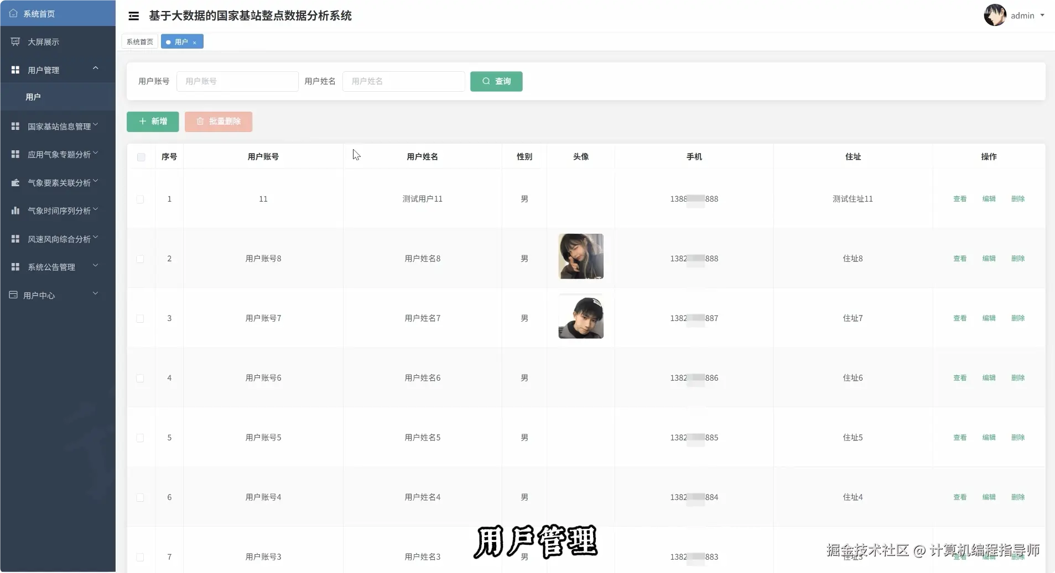Expand the 应用气象专题分析 menu
Screen dimensions: 1055x573
pos(95,153)
